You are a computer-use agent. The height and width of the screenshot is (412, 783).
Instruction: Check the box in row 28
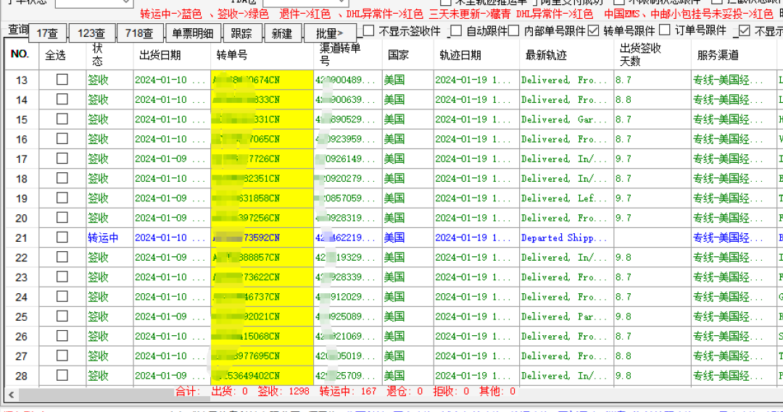pos(62,375)
